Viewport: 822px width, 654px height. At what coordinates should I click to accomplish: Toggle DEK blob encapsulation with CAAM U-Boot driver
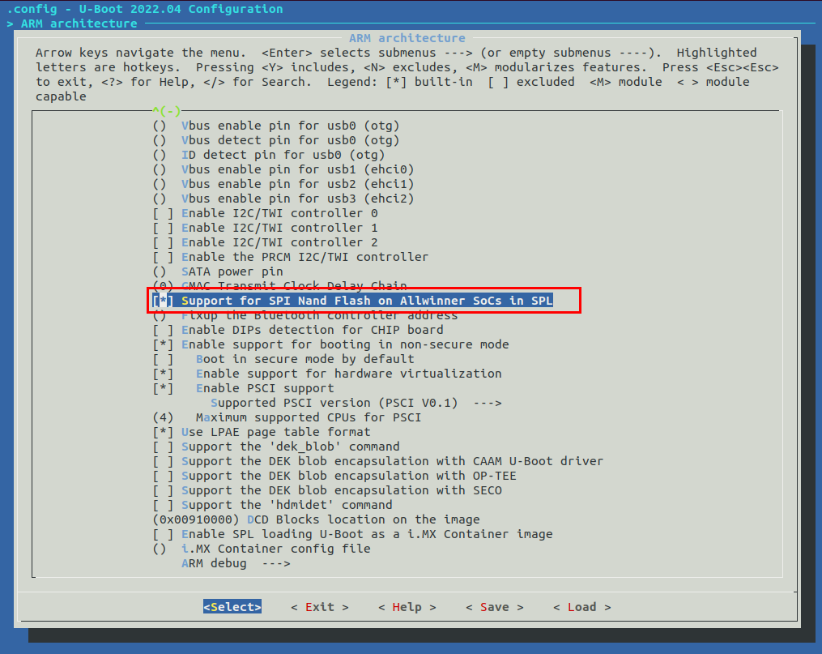click(378, 461)
